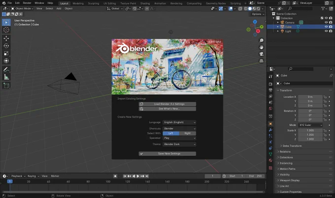The image size is (335, 198).
Task: Select the Select Box tool
Action: [6, 23]
